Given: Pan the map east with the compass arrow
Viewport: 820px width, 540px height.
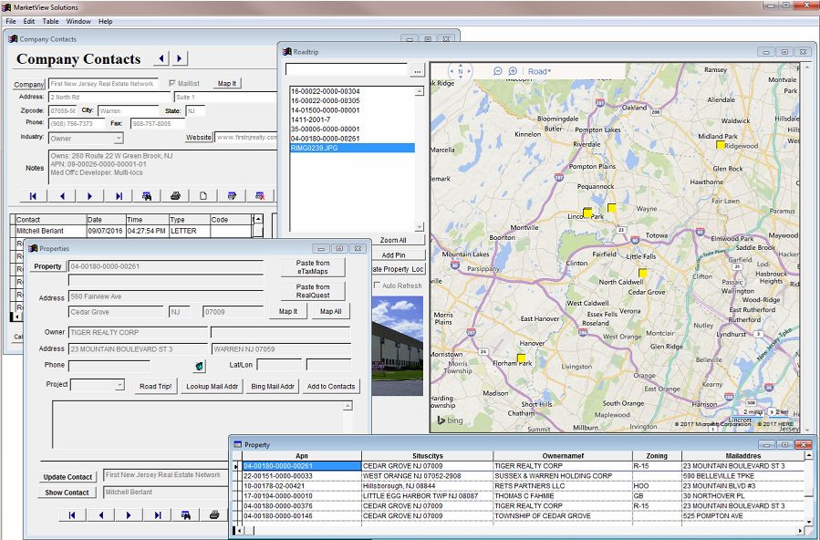Looking at the screenshot, I should click(470, 71).
